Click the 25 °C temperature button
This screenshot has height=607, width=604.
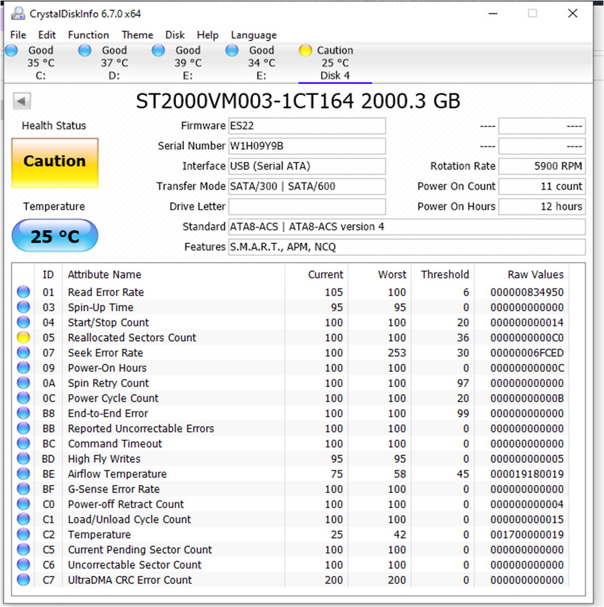55,236
